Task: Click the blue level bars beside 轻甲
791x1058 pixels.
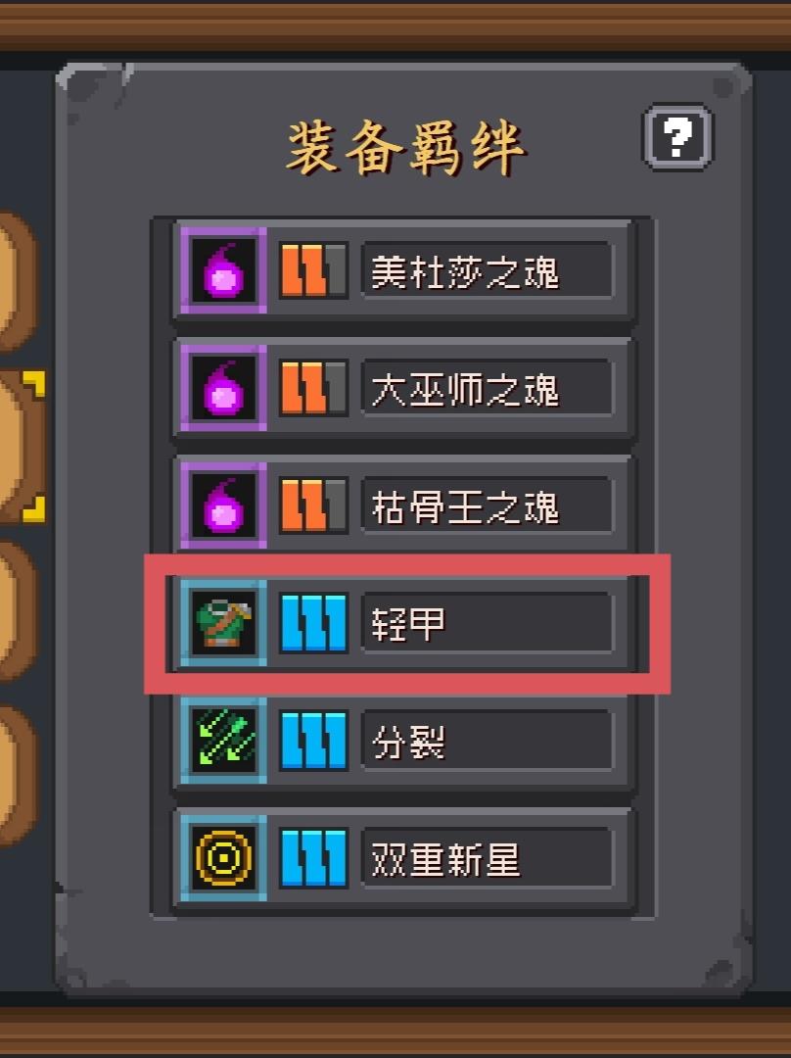Action: tap(313, 623)
